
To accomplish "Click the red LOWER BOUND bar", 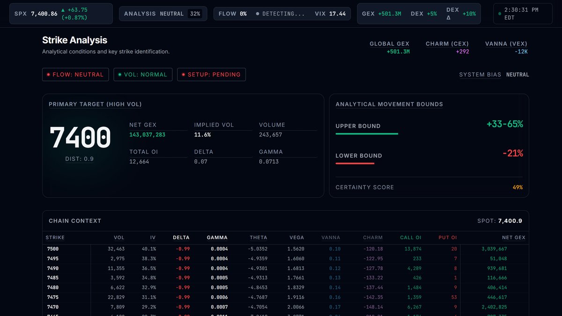I will (355, 163).
